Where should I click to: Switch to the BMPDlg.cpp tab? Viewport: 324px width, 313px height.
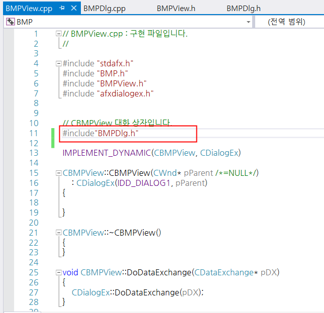(x=104, y=9)
